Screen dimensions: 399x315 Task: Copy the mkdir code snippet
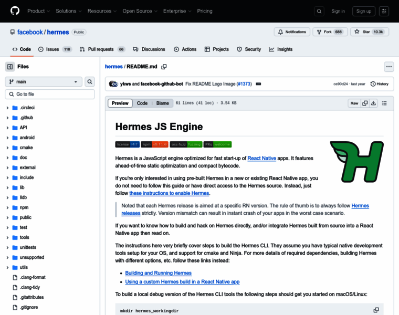point(376,310)
